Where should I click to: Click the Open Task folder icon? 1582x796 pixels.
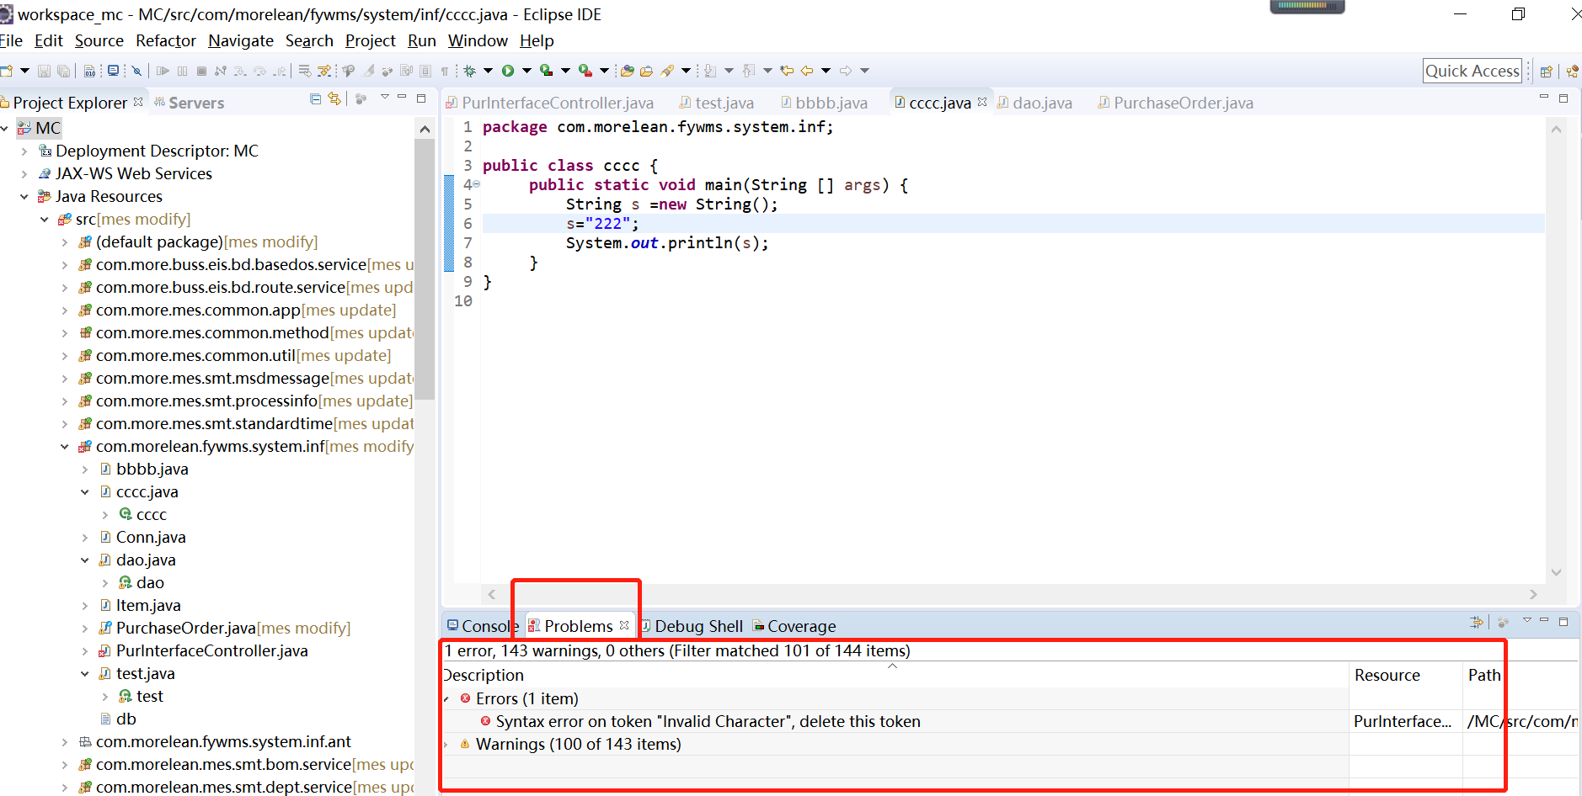pos(646,72)
